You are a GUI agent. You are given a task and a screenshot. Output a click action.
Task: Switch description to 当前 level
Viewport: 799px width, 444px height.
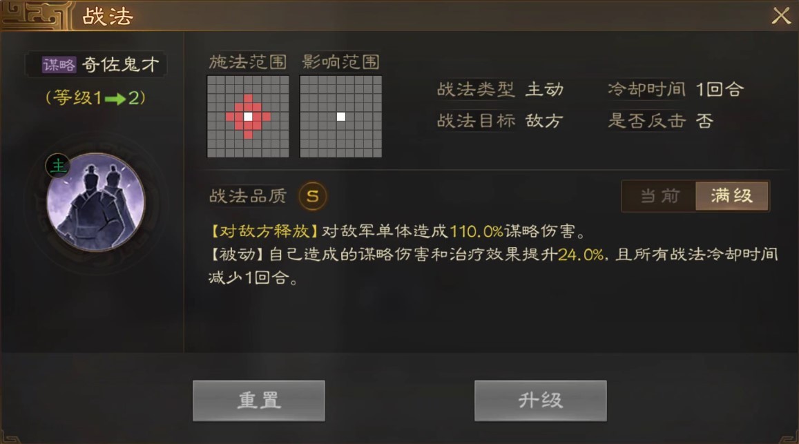coord(660,195)
